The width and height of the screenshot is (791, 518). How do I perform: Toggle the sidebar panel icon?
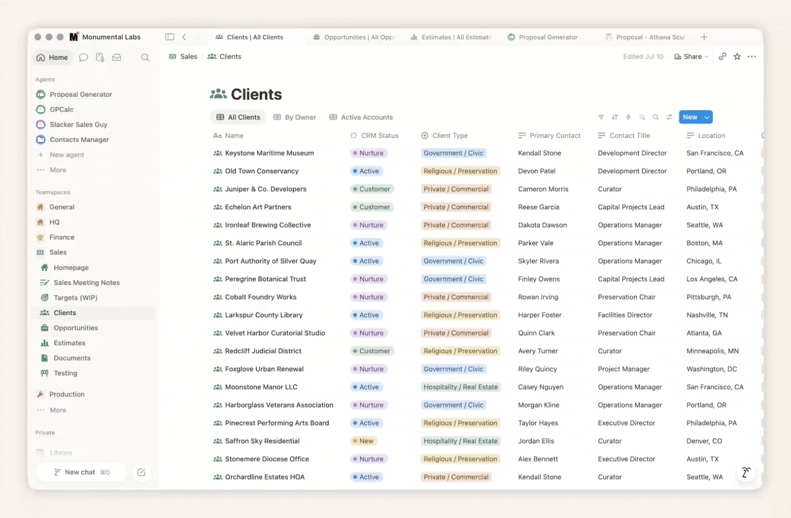tap(169, 37)
